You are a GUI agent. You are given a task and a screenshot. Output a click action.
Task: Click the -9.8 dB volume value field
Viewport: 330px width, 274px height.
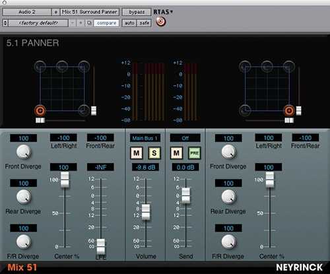tap(145, 167)
